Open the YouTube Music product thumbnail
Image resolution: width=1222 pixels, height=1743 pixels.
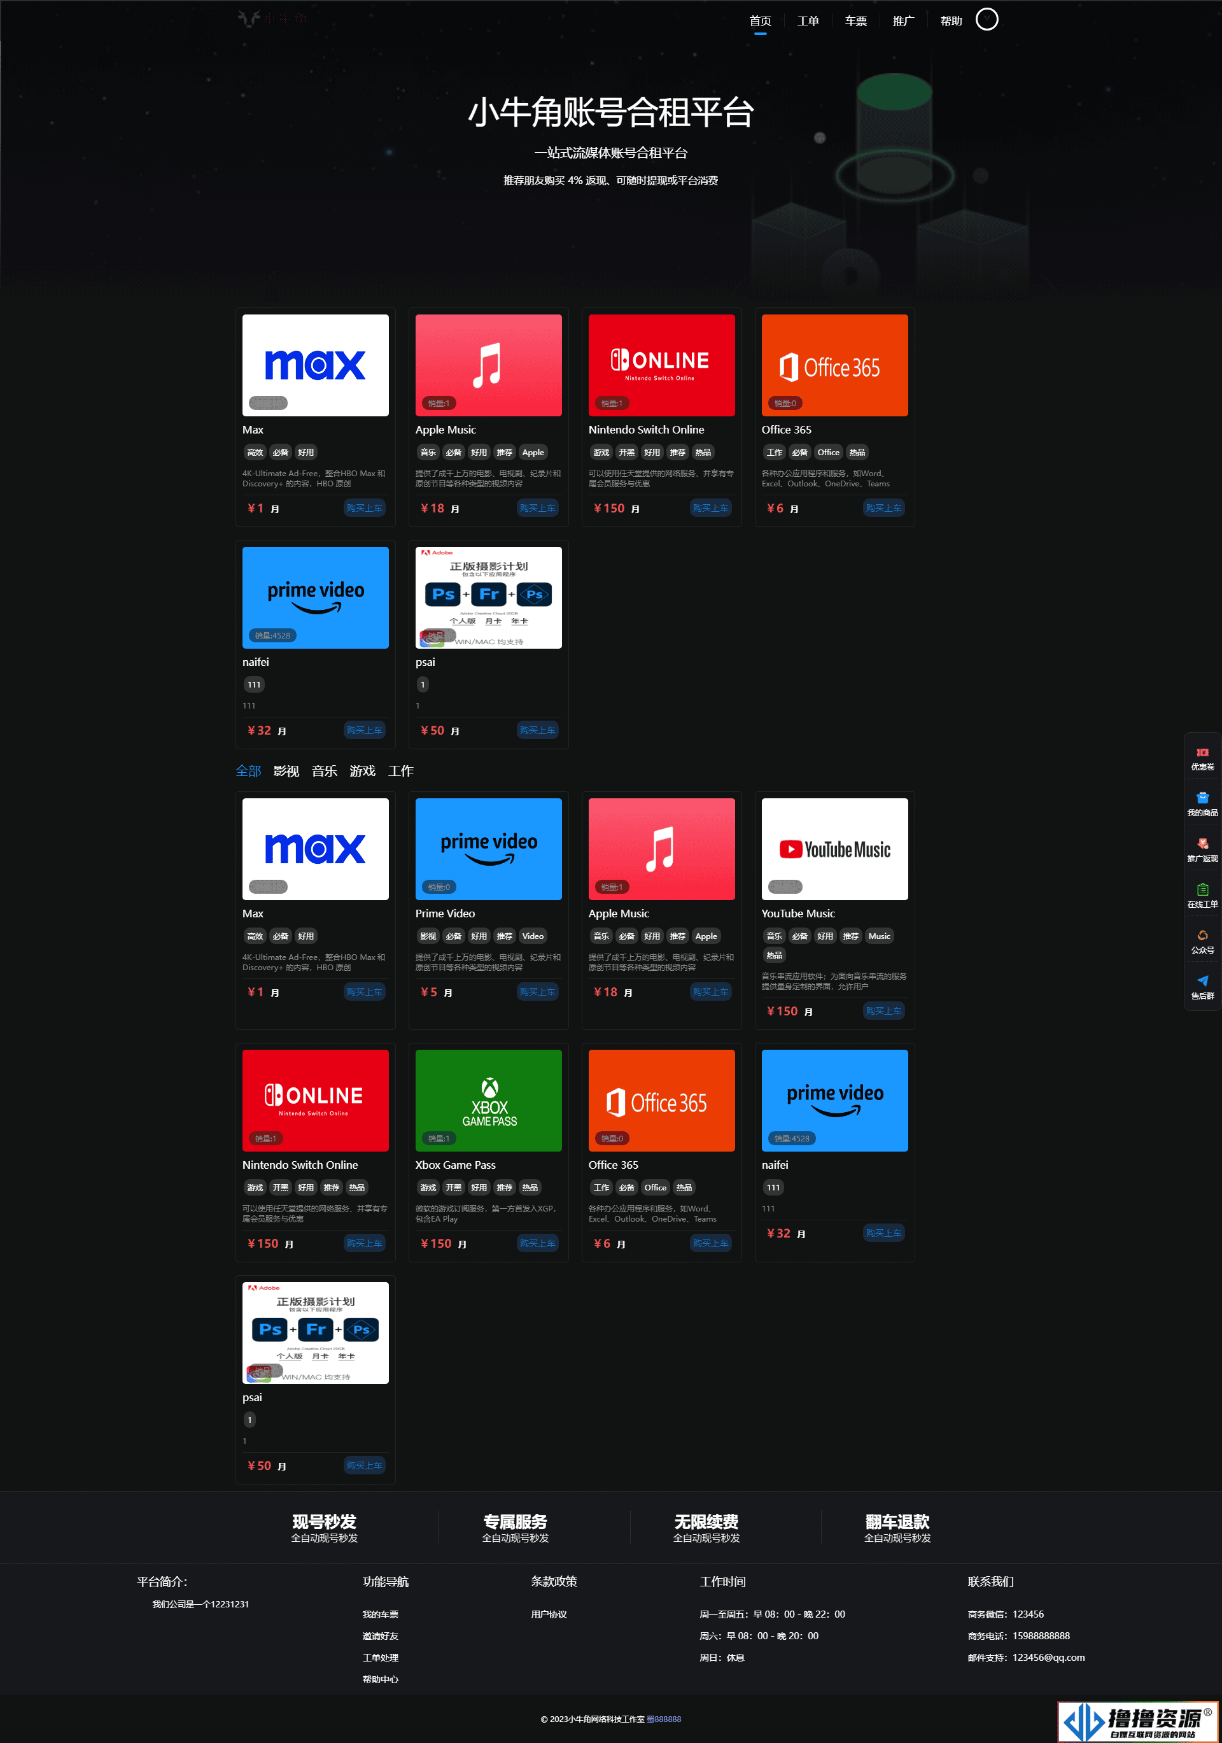[834, 849]
